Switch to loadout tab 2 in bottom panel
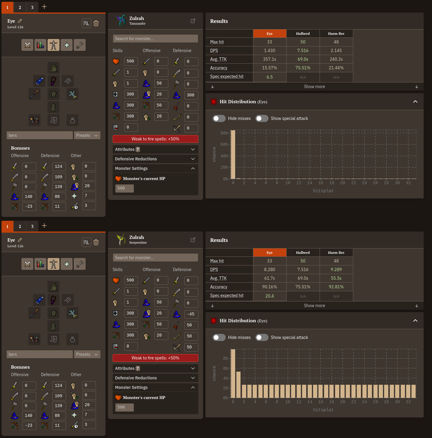432x438 pixels. [20, 226]
